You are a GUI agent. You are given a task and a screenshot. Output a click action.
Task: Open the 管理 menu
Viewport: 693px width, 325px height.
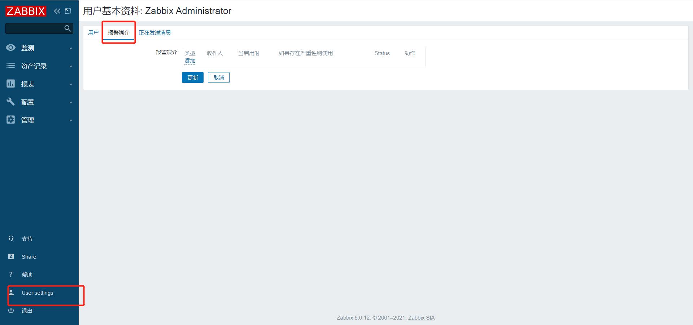tap(39, 120)
